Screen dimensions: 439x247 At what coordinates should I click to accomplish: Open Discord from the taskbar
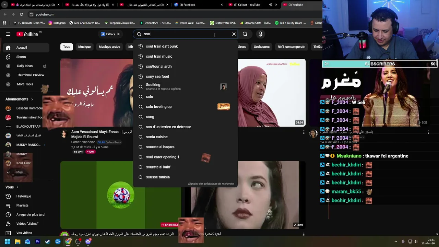(x=88, y=242)
